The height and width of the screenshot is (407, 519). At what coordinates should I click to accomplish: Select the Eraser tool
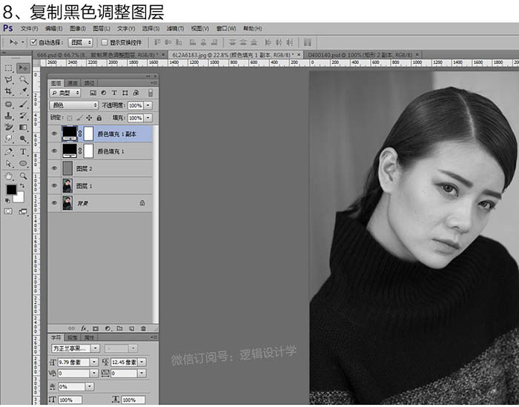[x=9, y=128]
